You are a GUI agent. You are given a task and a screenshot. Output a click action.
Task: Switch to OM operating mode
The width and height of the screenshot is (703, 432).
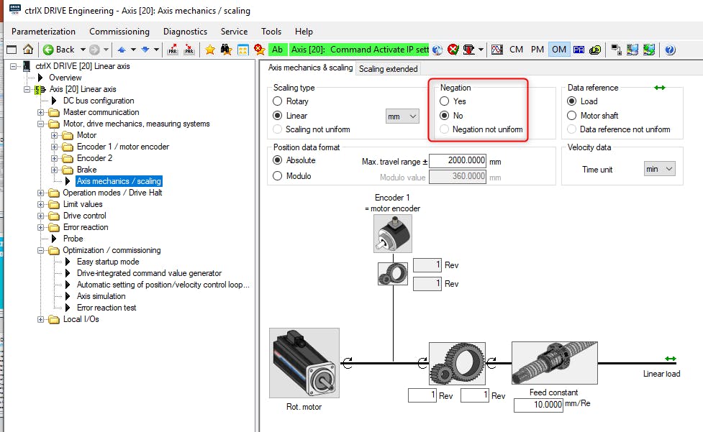pyautogui.click(x=558, y=50)
